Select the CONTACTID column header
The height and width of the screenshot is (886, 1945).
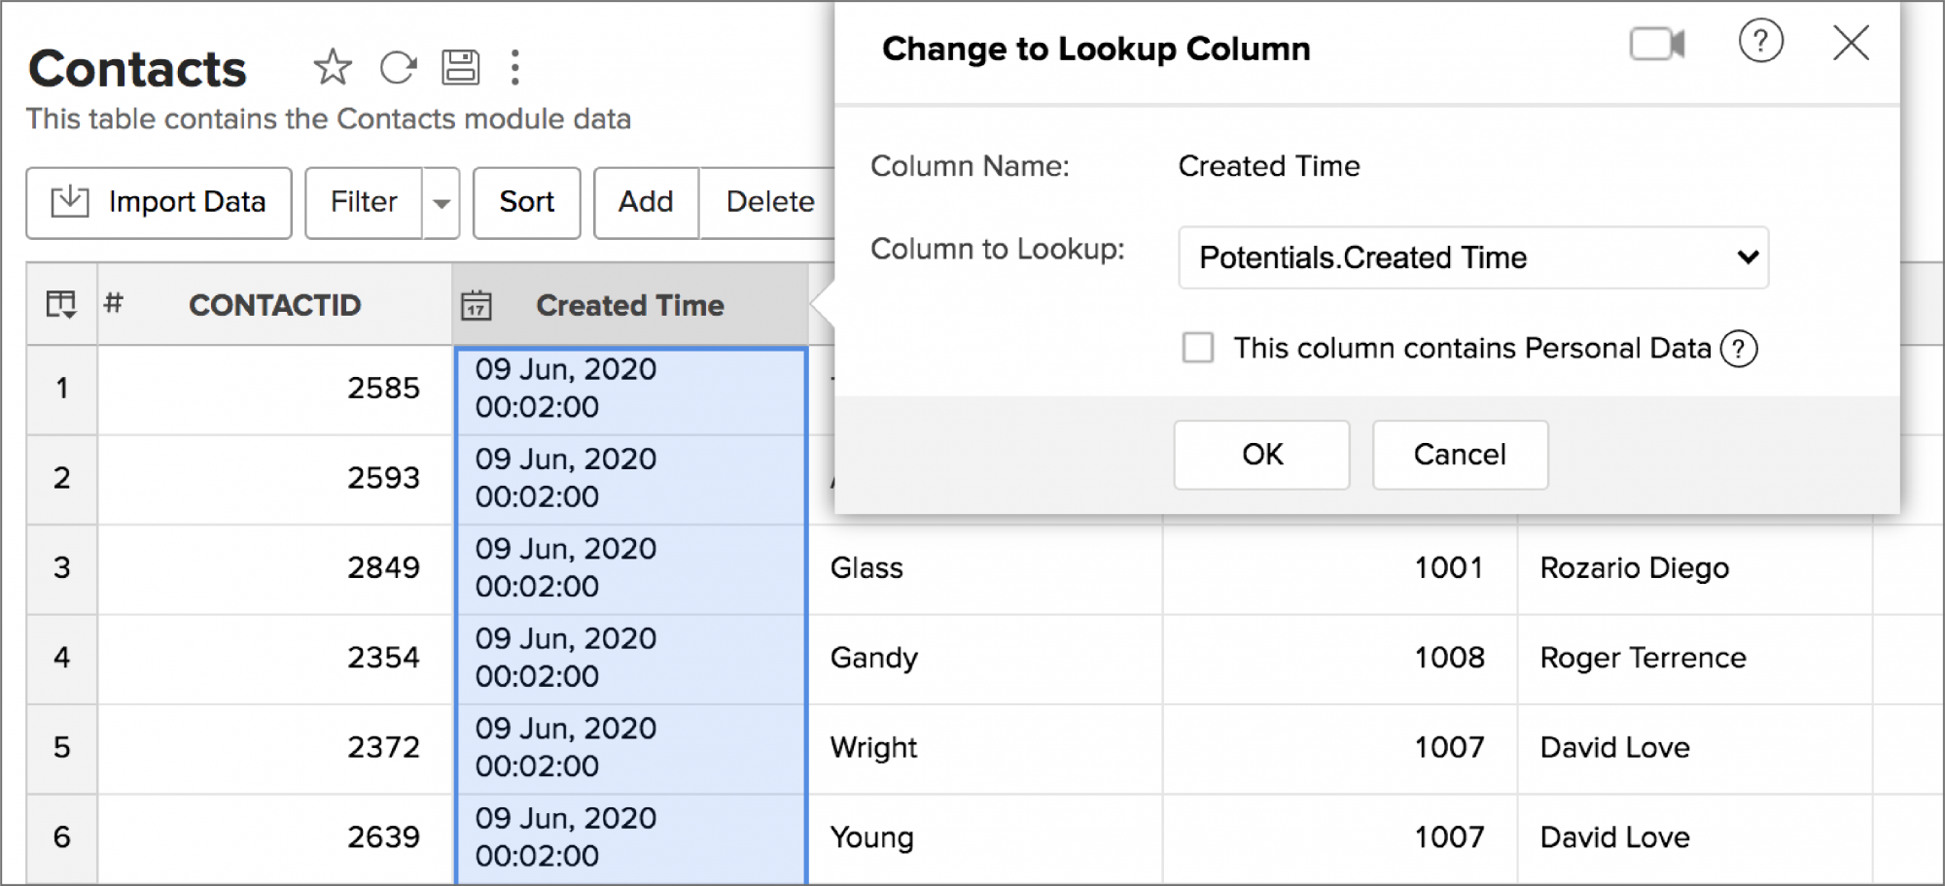[x=275, y=304]
